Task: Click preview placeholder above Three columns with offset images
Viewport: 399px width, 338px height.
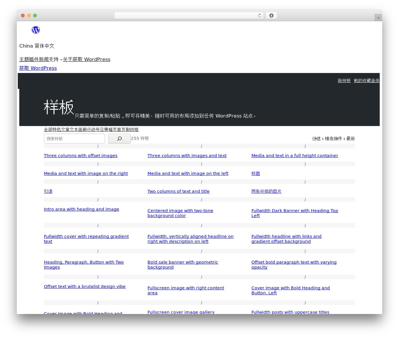Action: point(96,146)
